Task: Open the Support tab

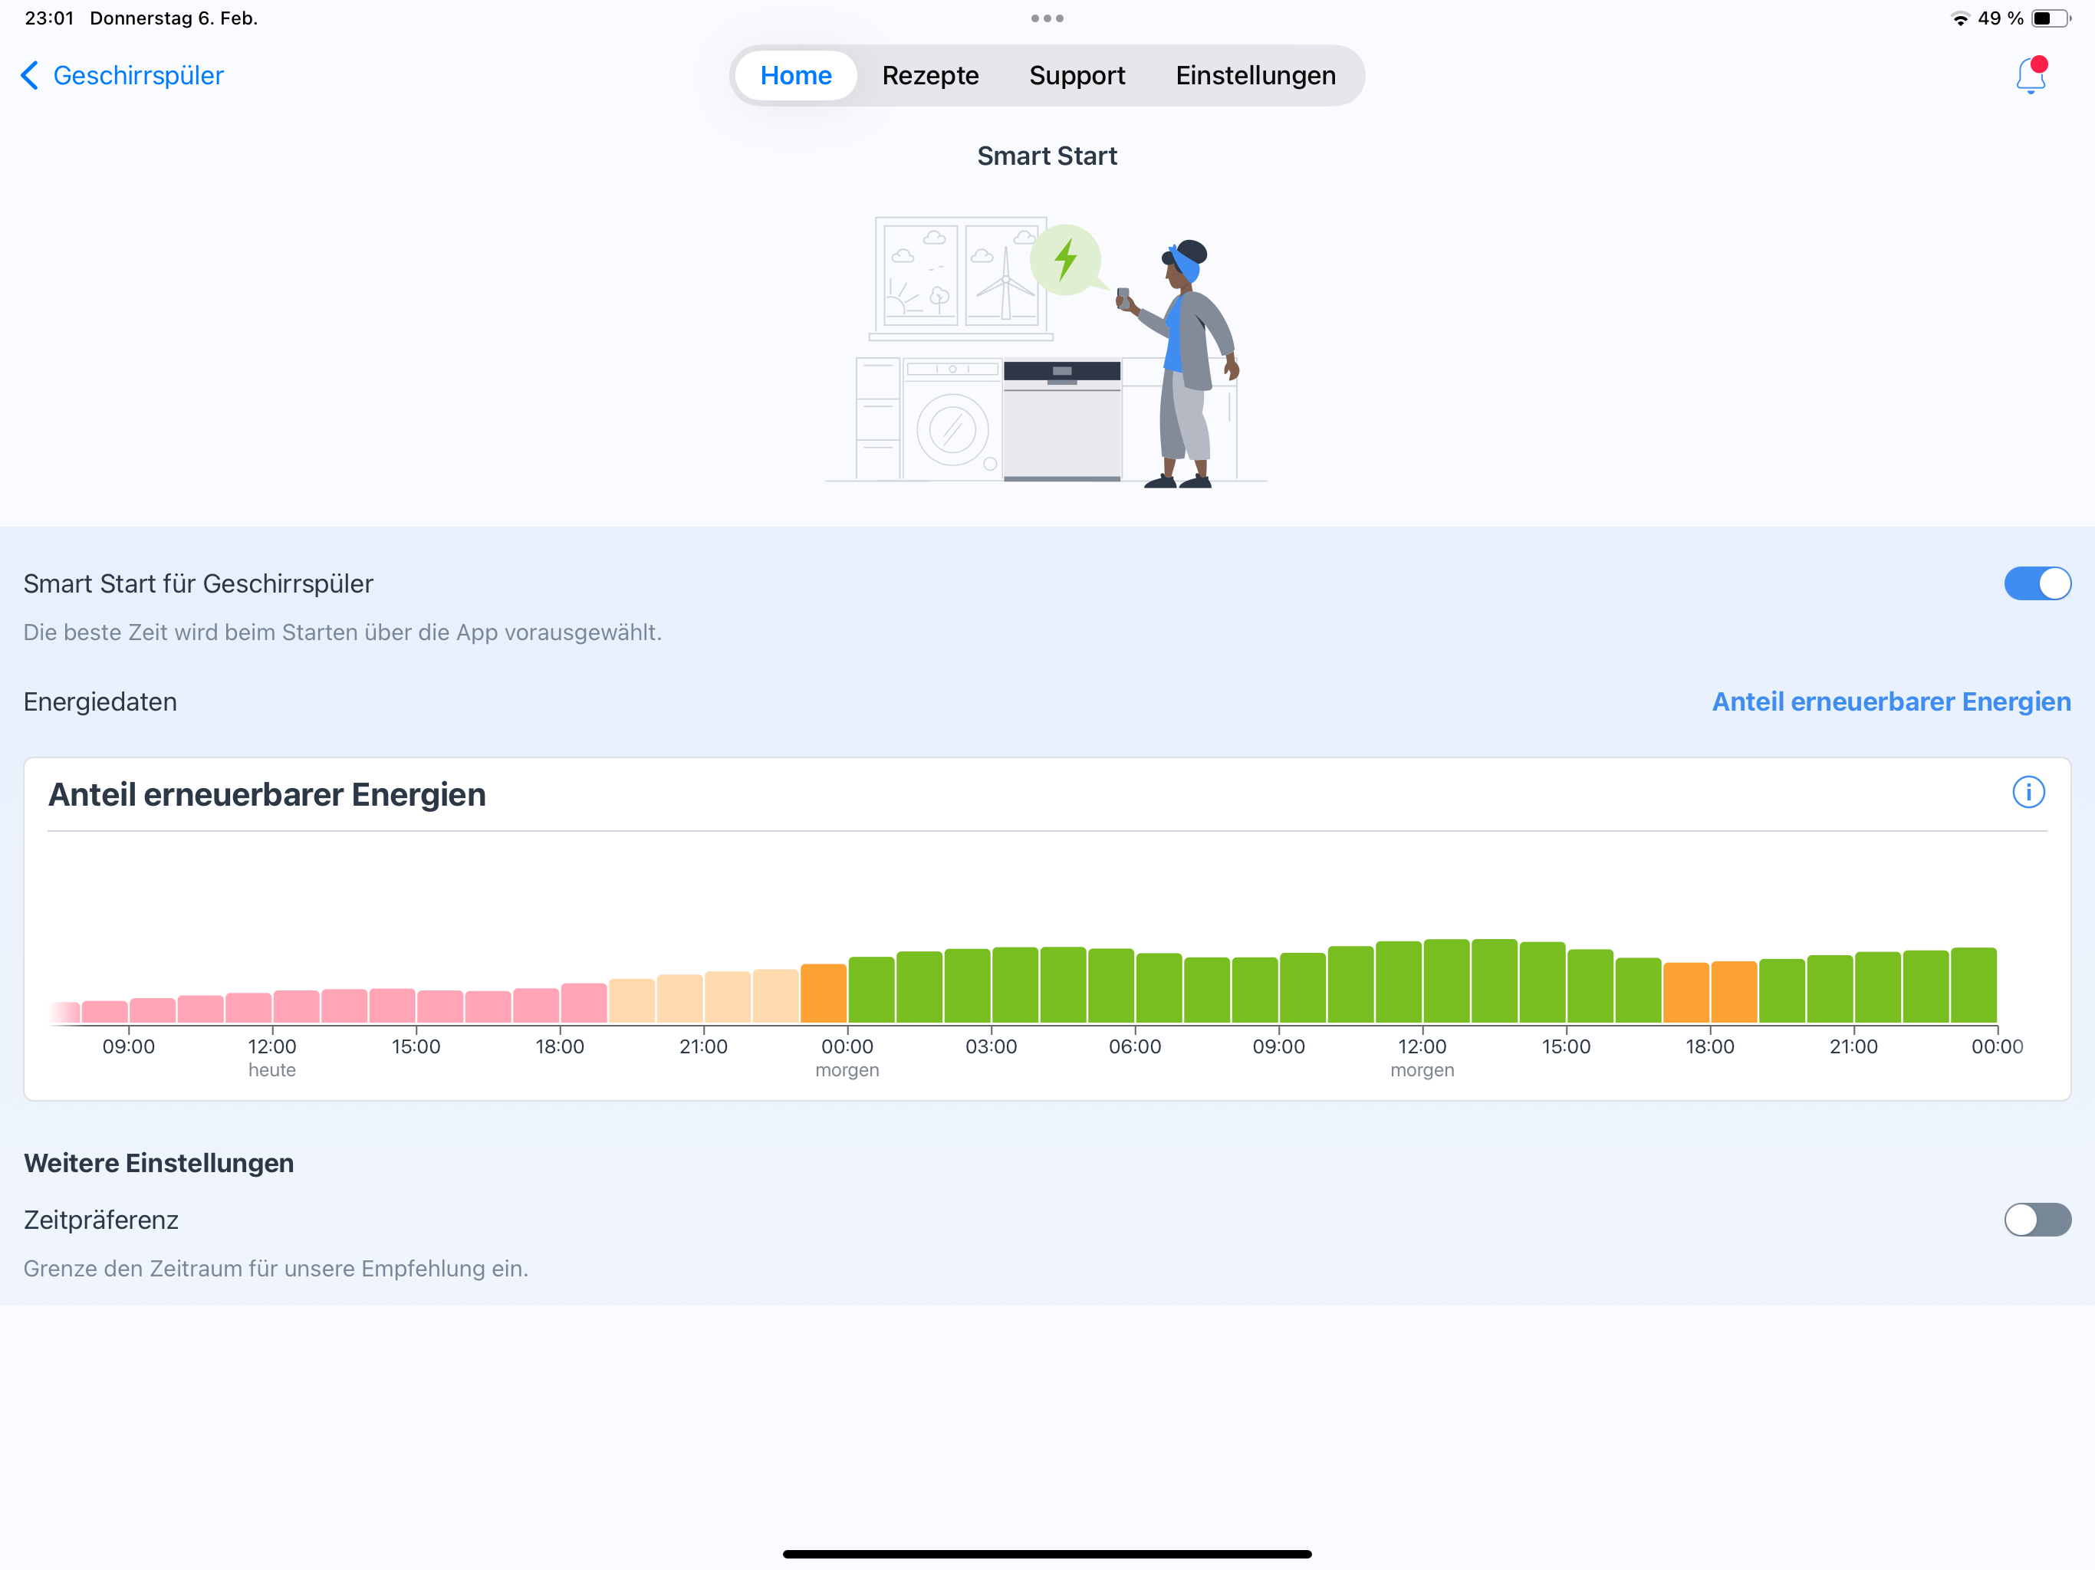Action: click(x=1077, y=76)
